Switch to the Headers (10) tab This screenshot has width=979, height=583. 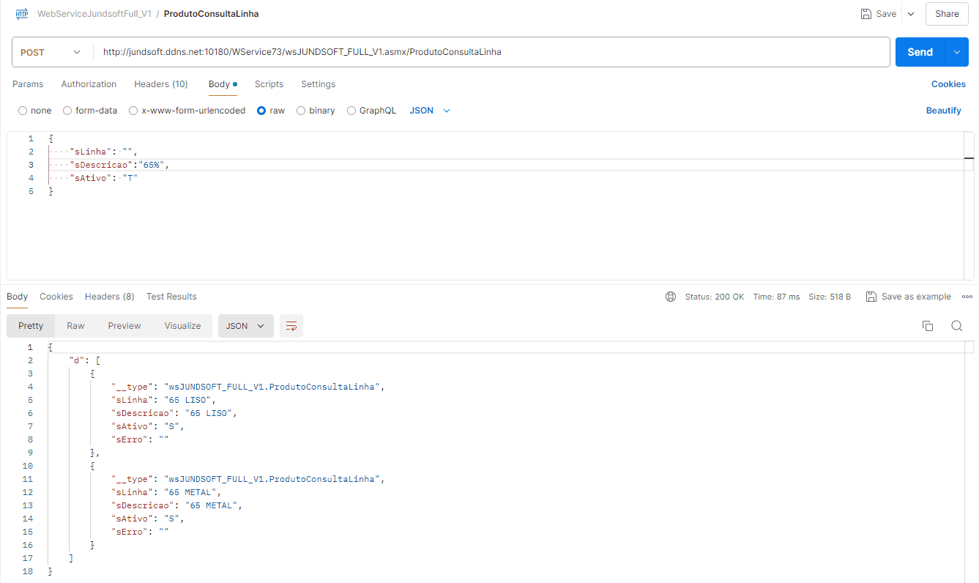pyautogui.click(x=160, y=84)
